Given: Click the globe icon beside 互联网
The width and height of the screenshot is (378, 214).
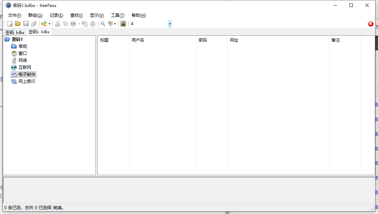Looking at the screenshot, I should coord(14,67).
